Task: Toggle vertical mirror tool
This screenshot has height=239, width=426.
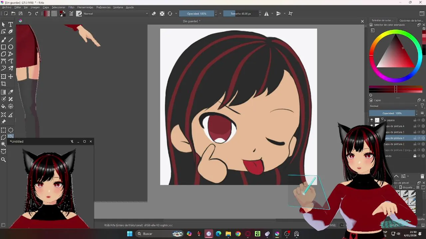Action: (279, 14)
